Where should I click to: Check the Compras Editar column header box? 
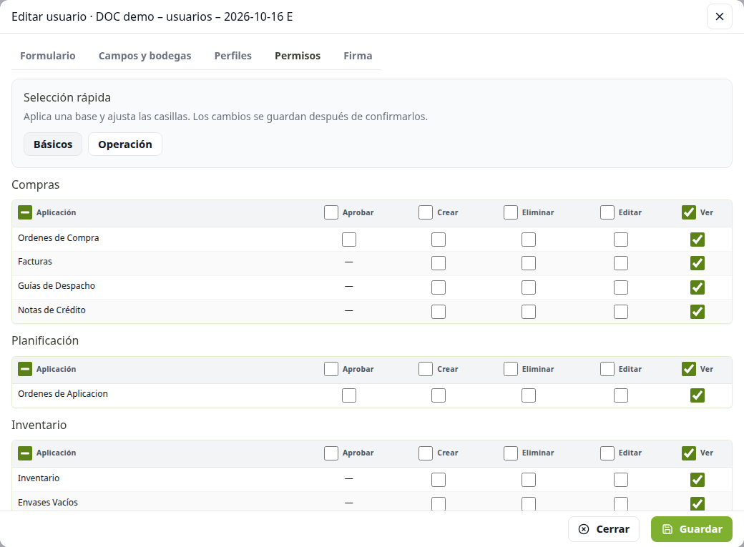click(607, 212)
